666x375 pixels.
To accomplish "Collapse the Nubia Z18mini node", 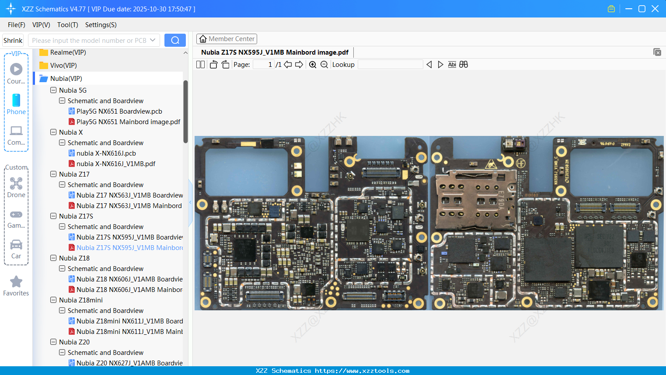I will 53,300.
